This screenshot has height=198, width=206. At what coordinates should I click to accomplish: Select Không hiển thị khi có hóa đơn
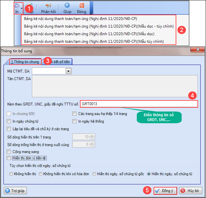pos(40,174)
